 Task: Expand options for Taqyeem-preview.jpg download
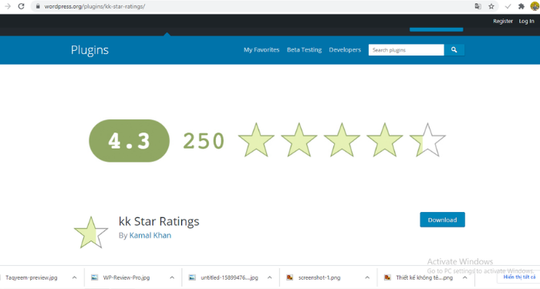[74, 277]
